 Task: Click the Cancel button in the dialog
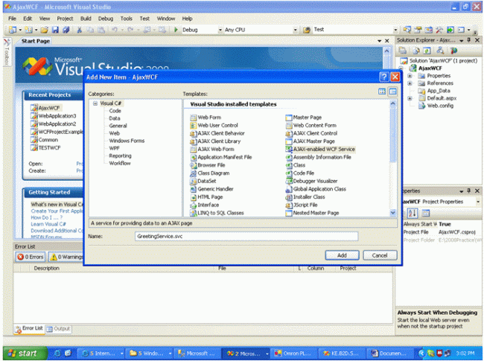pyautogui.click(x=380, y=255)
